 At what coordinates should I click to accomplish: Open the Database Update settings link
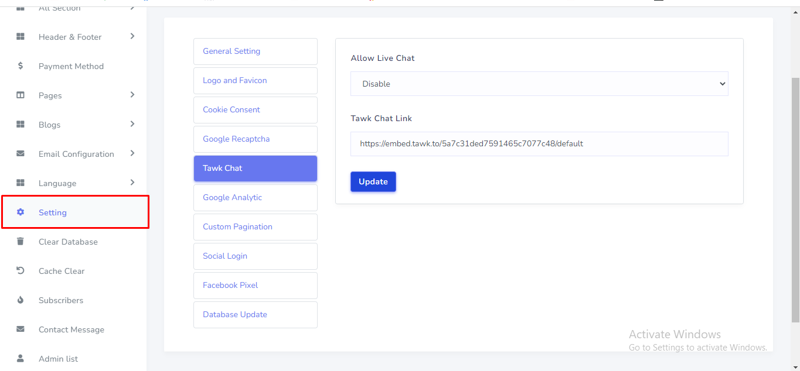pos(255,315)
